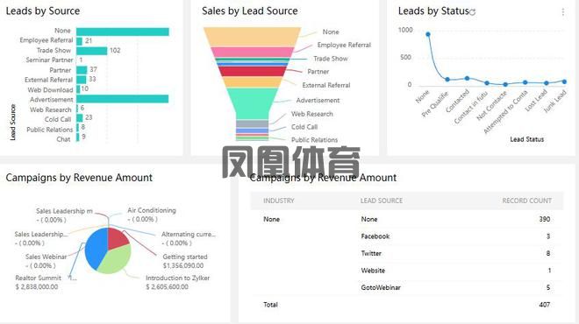Click the Lead Status axis title
The height and width of the screenshot is (324, 579).
coord(527,139)
